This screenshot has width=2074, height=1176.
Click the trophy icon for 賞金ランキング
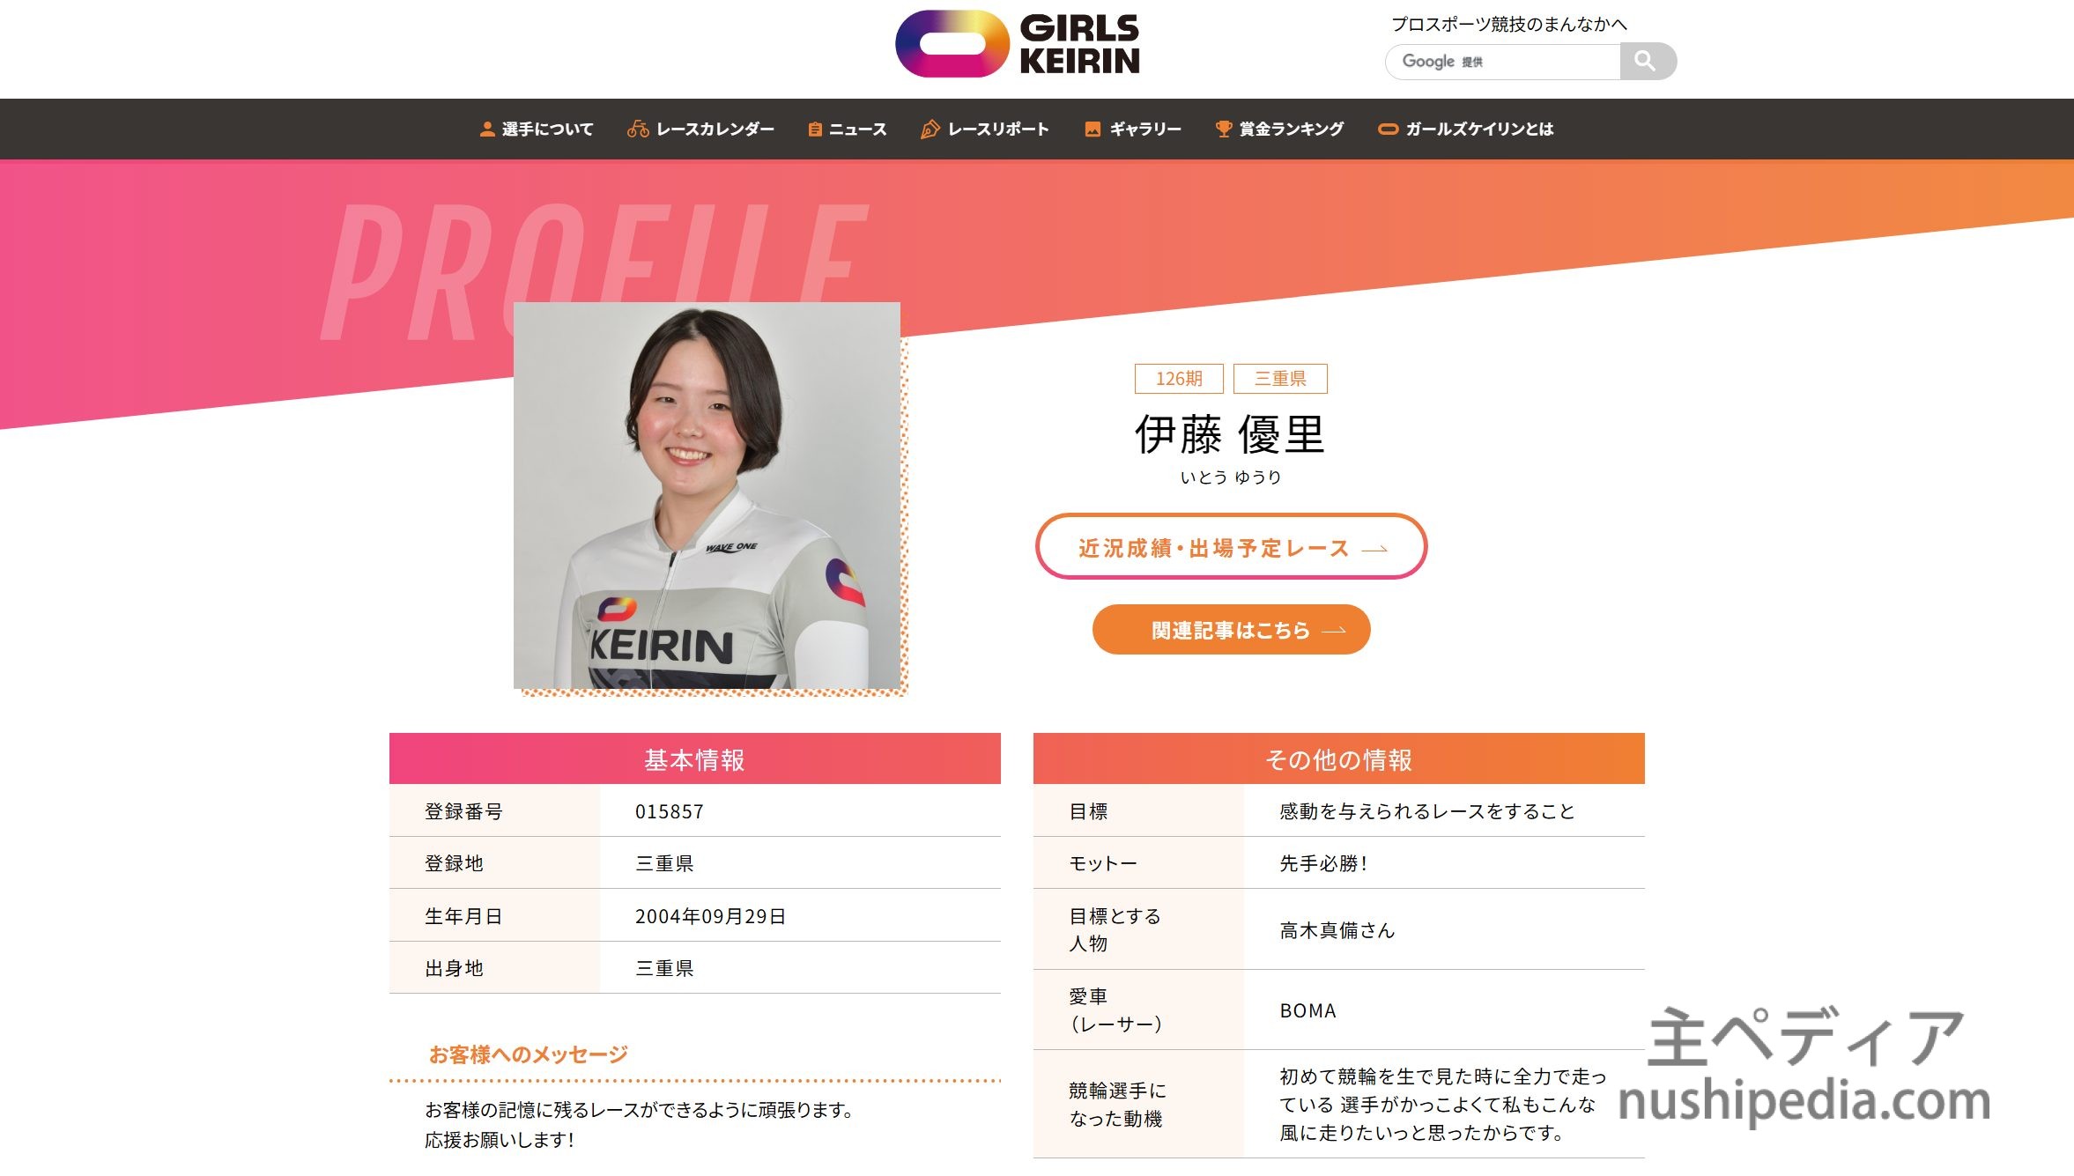pos(1223,129)
